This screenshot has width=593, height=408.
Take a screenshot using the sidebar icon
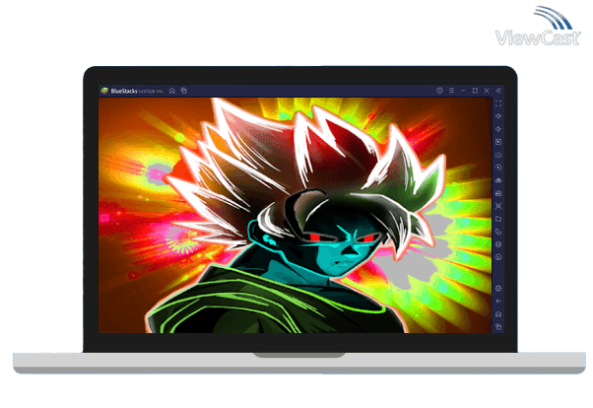pos(498,206)
